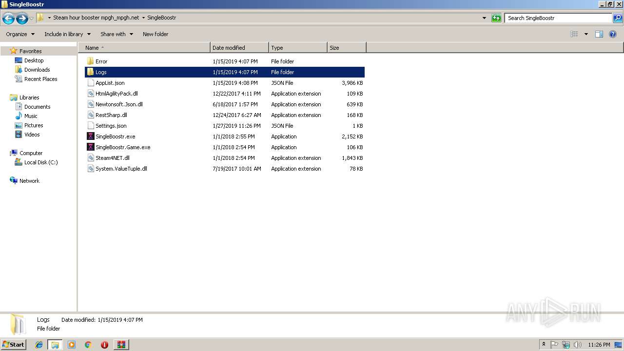
Task: Select the AppList.json file icon
Action: 91,83
